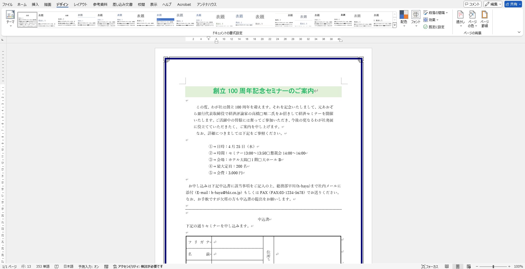This screenshot has height=269, width=525.
Task: Click the hanging indent marker on the ruler
Action: coord(216,41)
